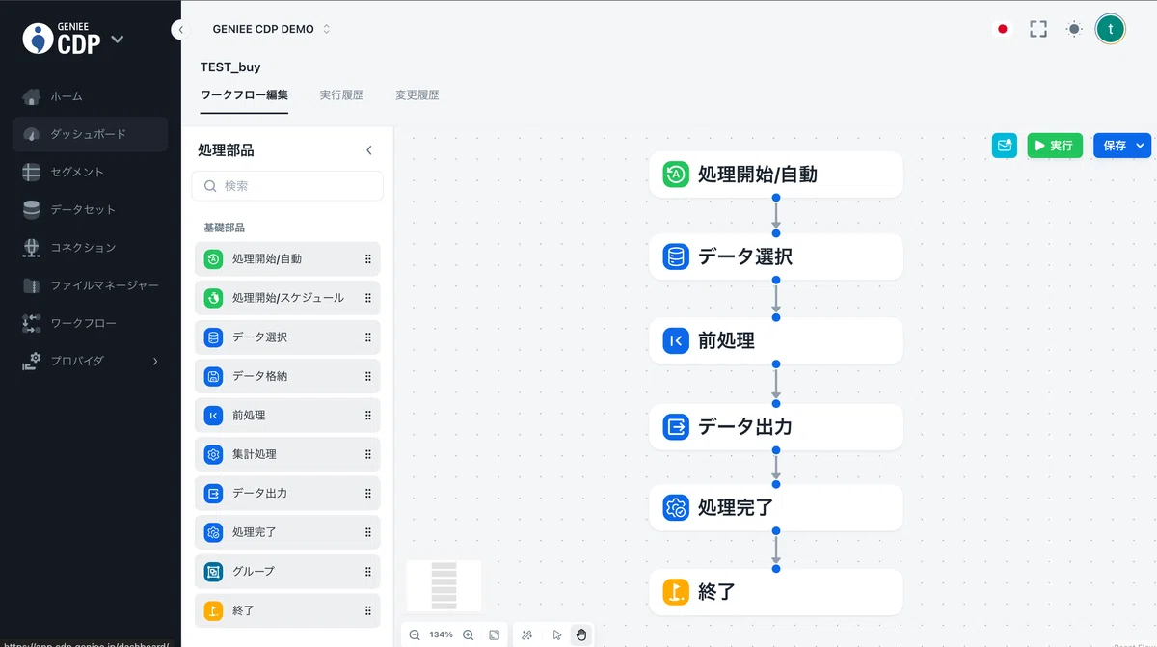Click the 検索 search input field
Viewport: 1157px width, 647px height.
(x=287, y=186)
